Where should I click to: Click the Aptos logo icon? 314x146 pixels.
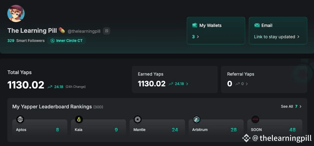click(x=20, y=119)
